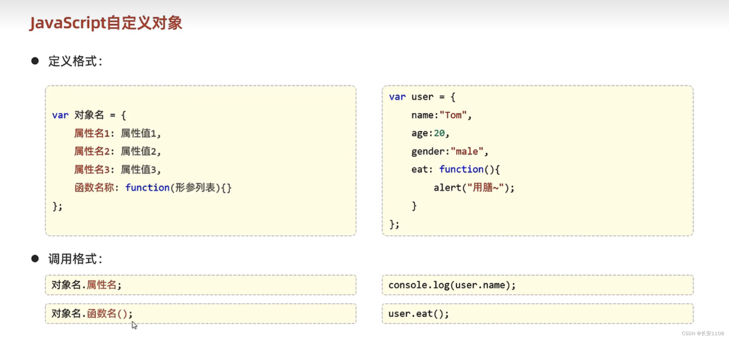The image size is (729, 339).
Task: Click the line '属性名3: 属性值3,'
Action: [117, 169]
